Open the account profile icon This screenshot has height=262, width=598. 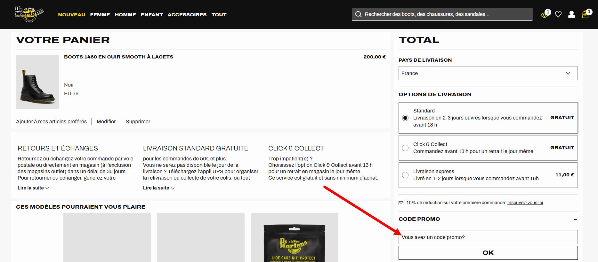(x=571, y=14)
